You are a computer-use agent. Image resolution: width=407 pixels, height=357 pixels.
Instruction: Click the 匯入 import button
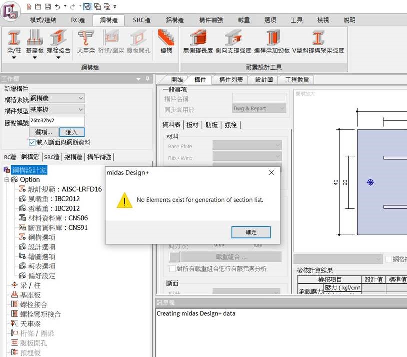pyautogui.click(x=72, y=132)
